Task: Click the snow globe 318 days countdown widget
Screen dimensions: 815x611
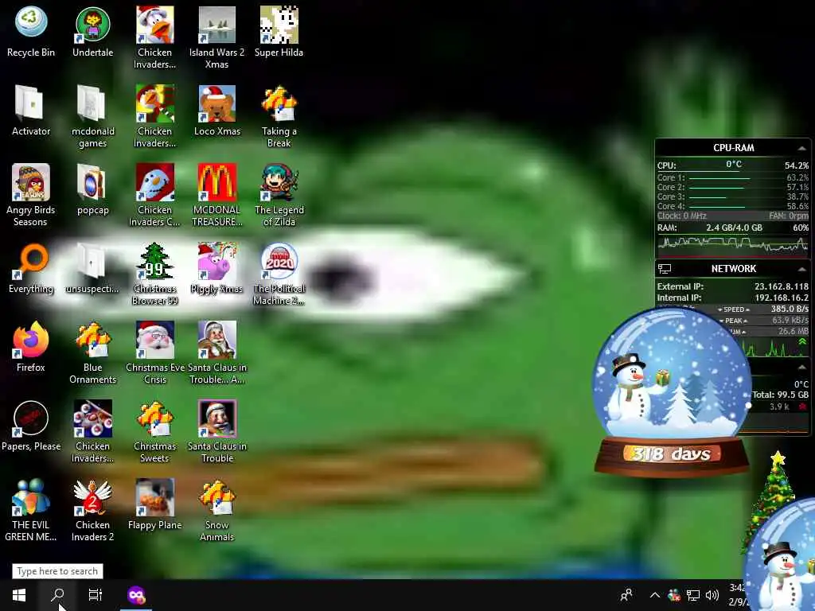Action: [672, 392]
